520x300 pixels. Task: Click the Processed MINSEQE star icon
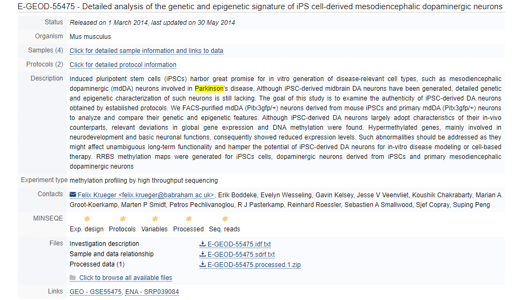[189, 219]
